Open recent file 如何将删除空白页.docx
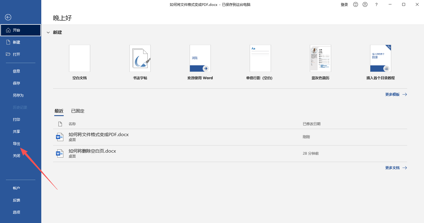 pos(230,153)
